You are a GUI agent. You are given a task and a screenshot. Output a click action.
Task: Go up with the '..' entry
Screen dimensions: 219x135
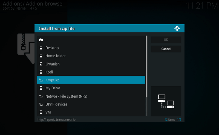[x=91, y=40]
